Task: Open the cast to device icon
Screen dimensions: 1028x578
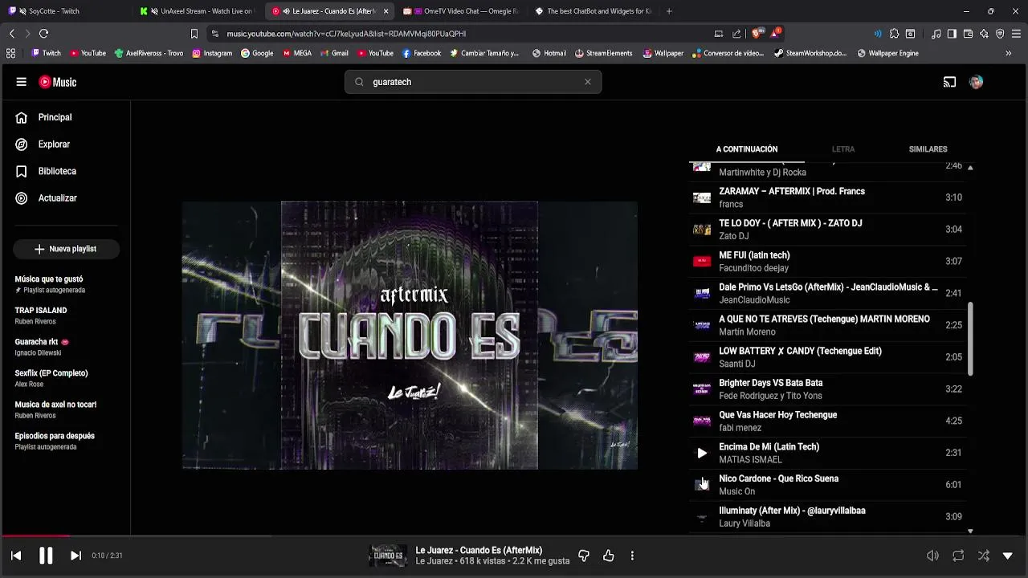Action: click(x=949, y=82)
